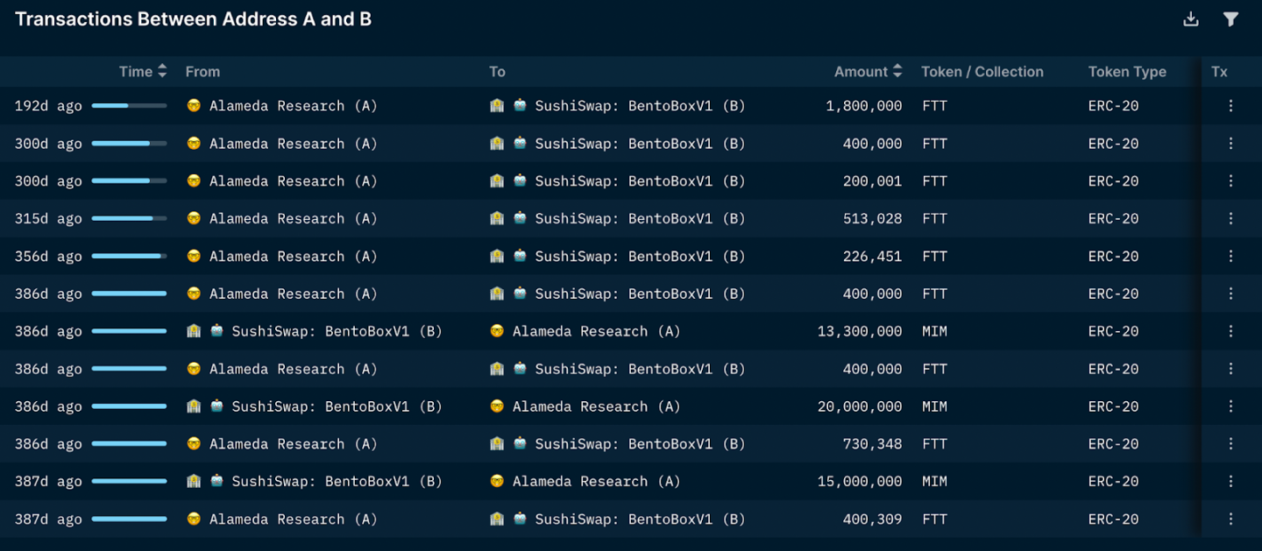Open the three-dot menu for the 513,028 FTT row
Screen dimensions: 1262x551
1230,219
